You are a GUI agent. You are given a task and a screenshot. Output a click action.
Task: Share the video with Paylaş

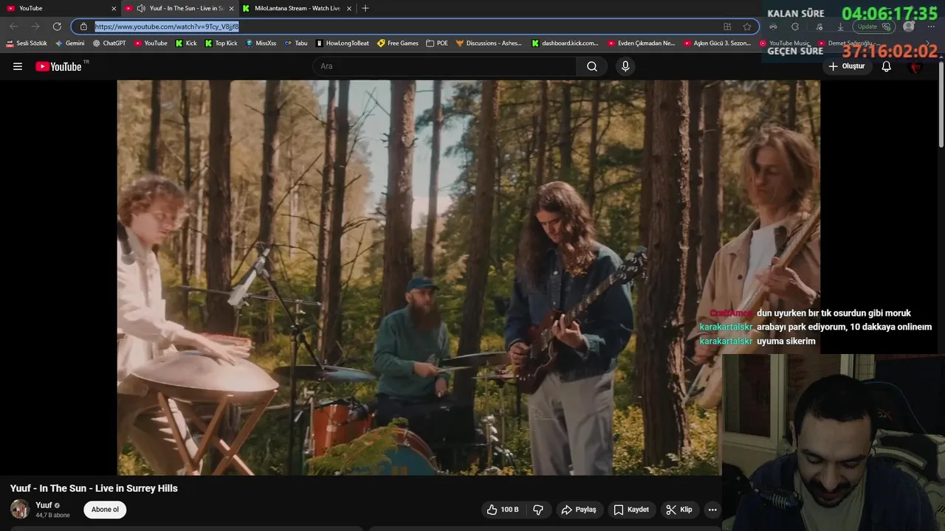[578, 510]
